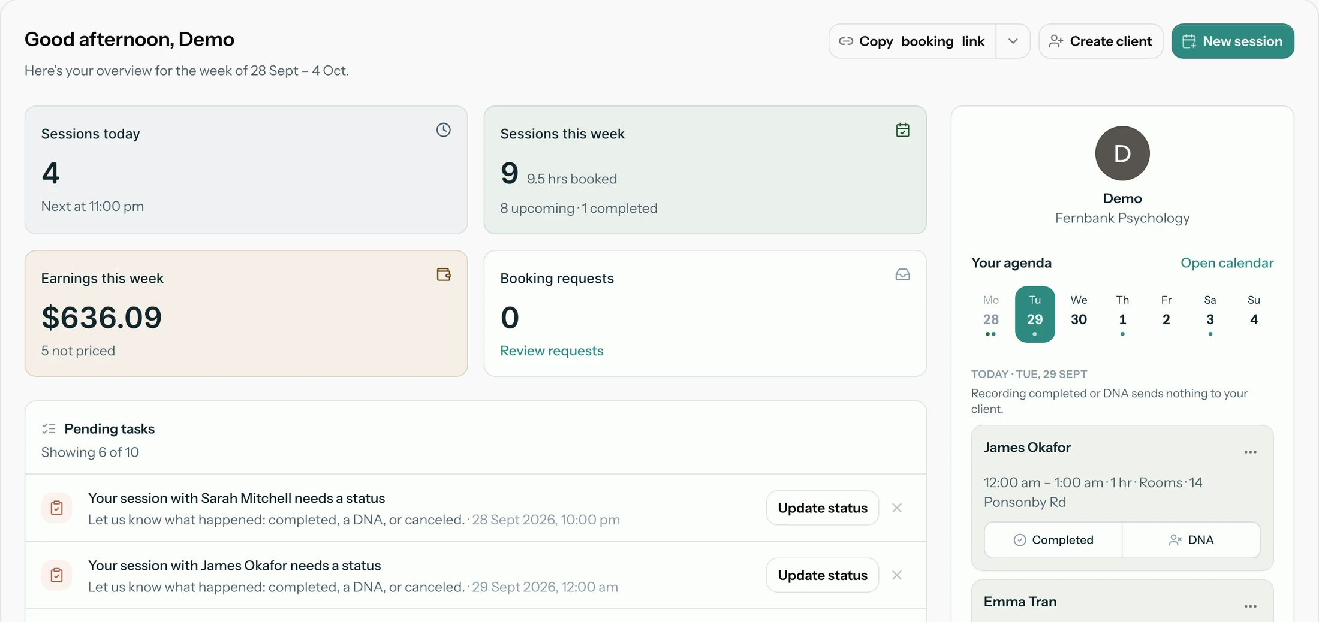The width and height of the screenshot is (1319, 622).
Task: Dismiss the Sarah Mitchell pending task
Action: click(x=897, y=508)
